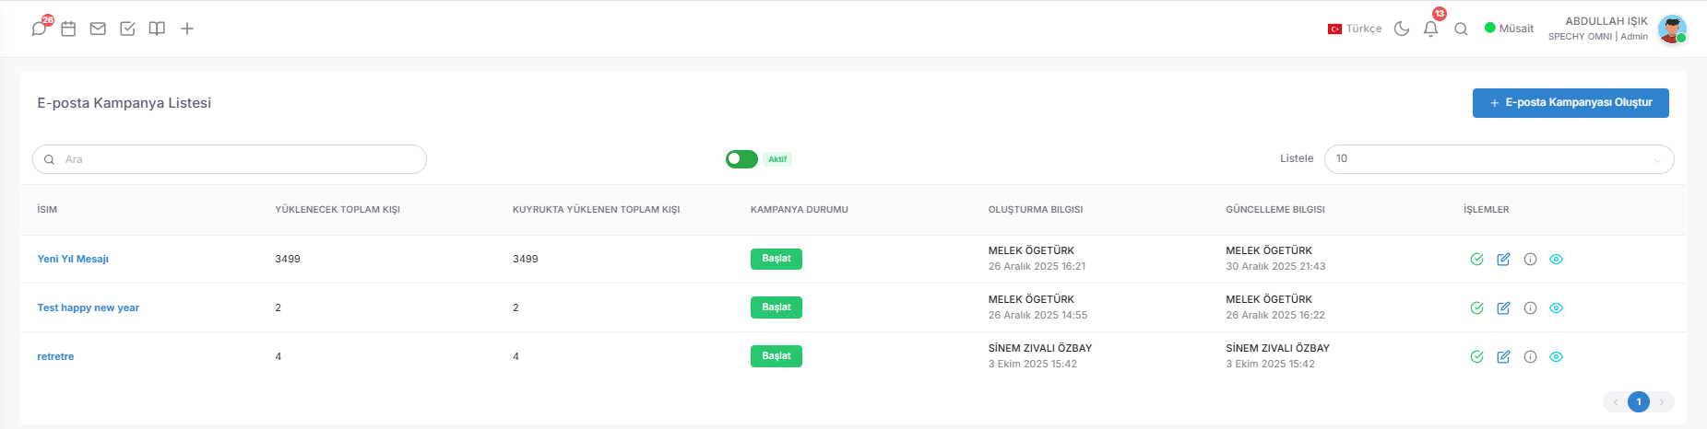The image size is (1707, 429).
Task: Click date 26 Aralık 2025 14:55
Action: pyautogui.click(x=1037, y=315)
